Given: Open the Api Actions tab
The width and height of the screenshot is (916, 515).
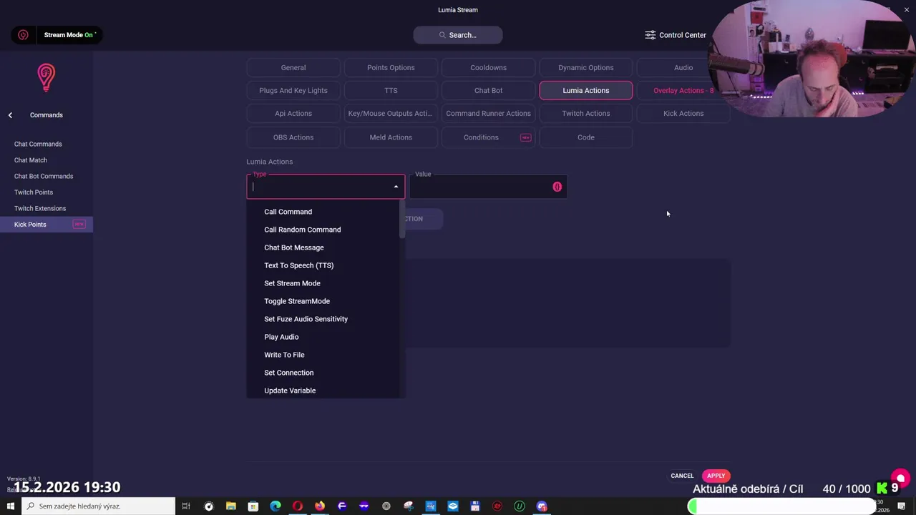Looking at the screenshot, I should click(293, 113).
